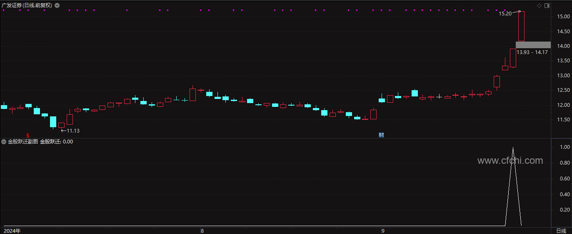Click the diamond icon at chart top-right
This screenshot has height=234, width=572.
point(539,5)
